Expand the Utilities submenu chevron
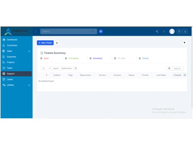The width and height of the screenshot is (193, 145). (29, 85)
